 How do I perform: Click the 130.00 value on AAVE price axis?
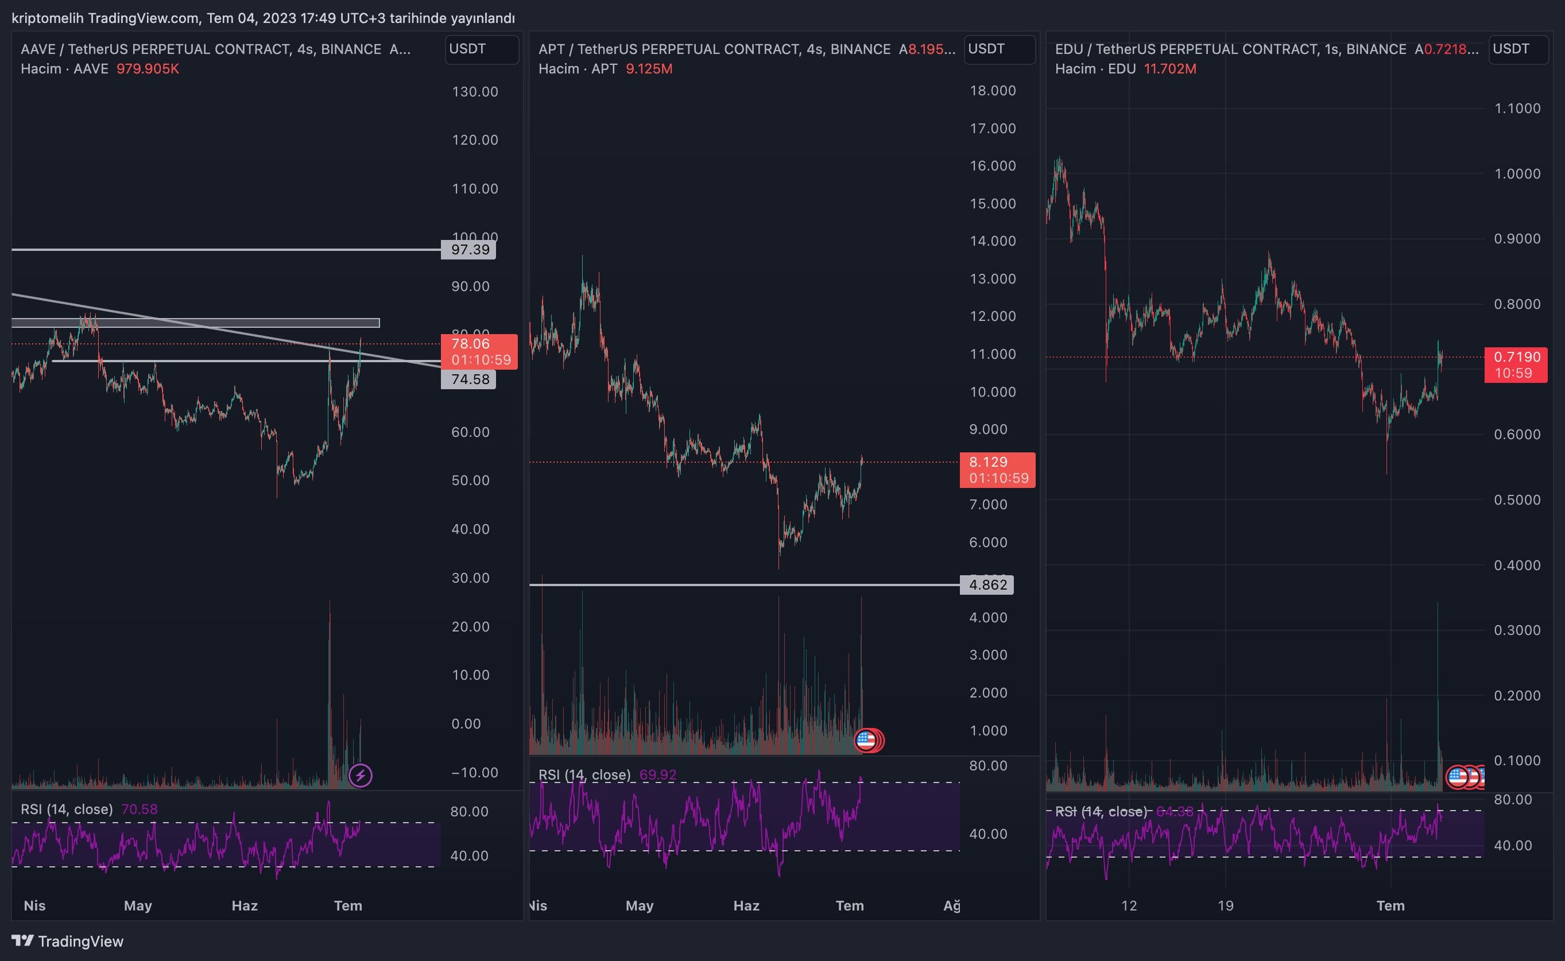pyautogui.click(x=475, y=91)
